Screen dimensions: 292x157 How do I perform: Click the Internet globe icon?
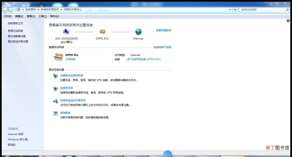point(138,32)
